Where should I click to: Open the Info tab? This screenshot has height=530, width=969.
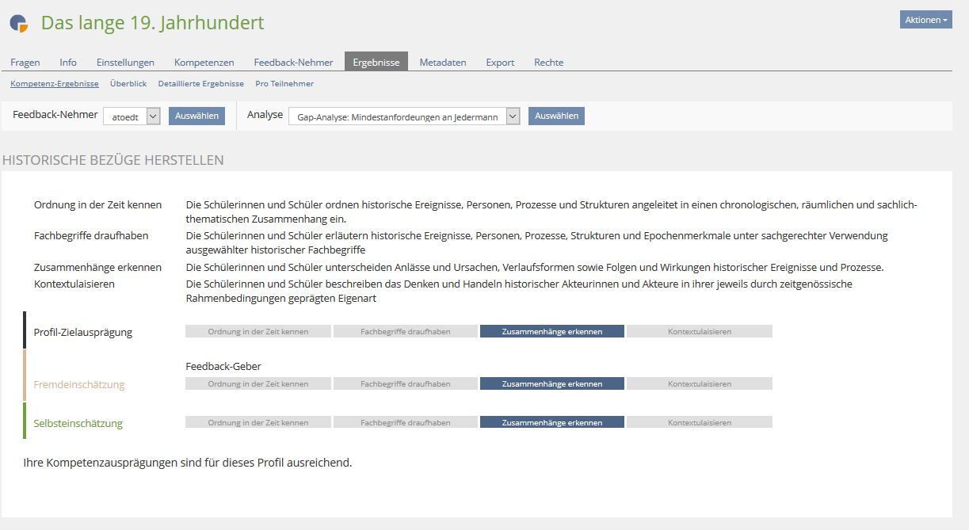[x=68, y=63]
